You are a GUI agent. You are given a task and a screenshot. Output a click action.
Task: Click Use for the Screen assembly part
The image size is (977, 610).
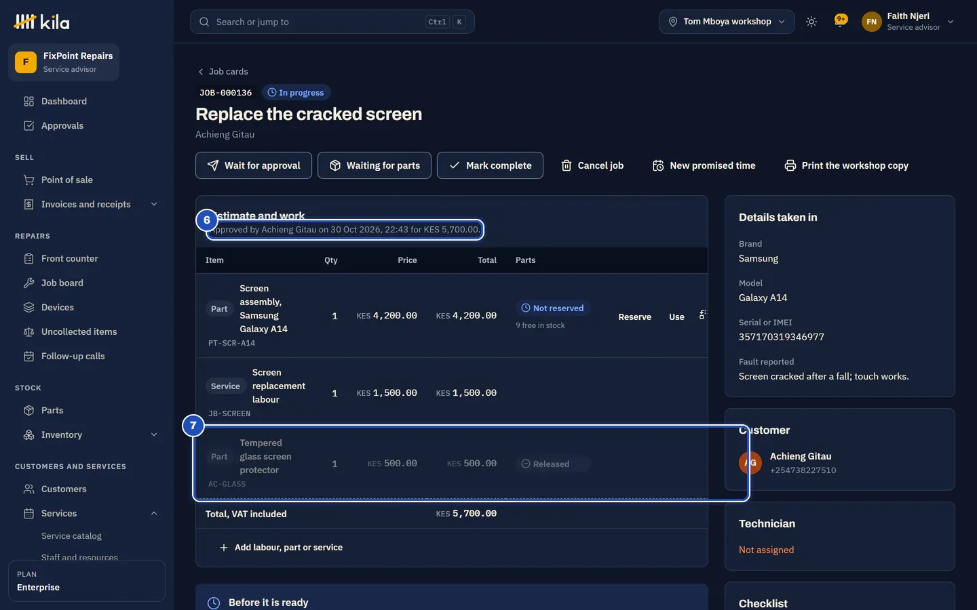tap(676, 317)
